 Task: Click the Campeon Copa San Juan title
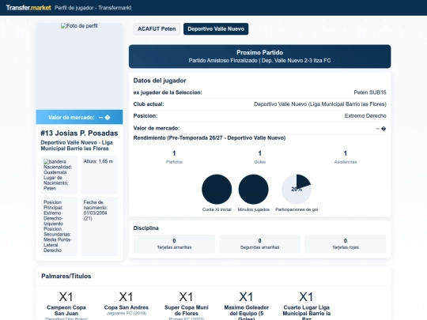[x=66, y=311]
